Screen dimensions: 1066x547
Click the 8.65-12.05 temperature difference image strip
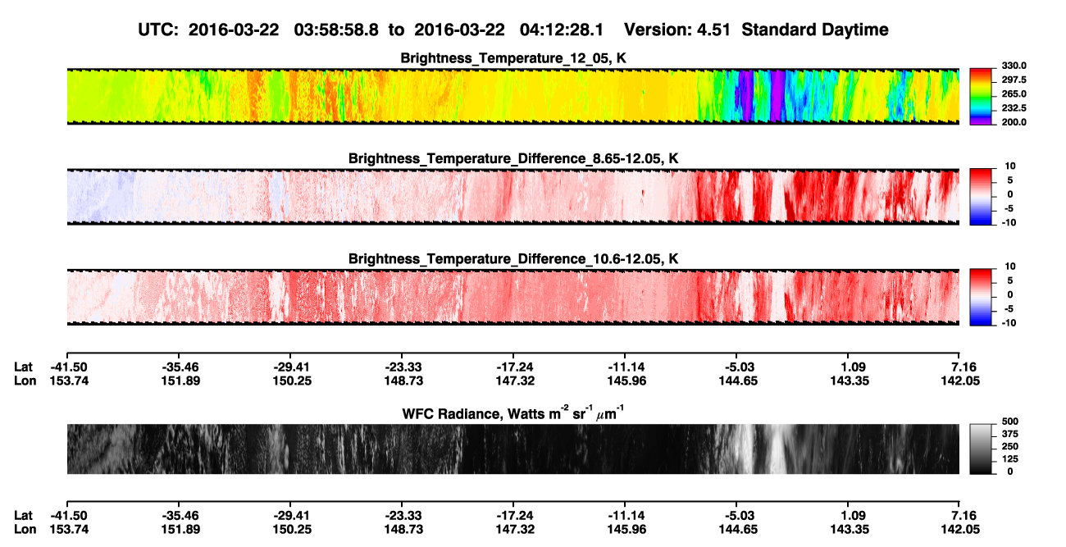coord(512,196)
